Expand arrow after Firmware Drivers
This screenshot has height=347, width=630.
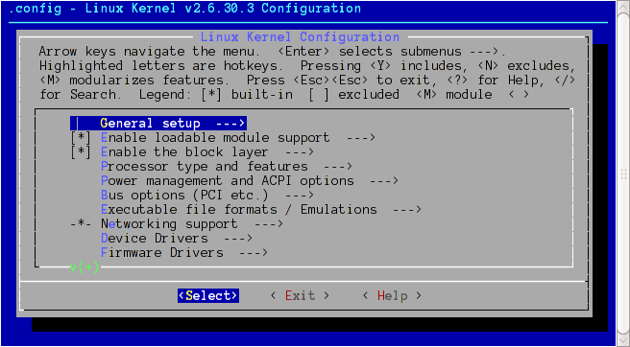pos(254,253)
